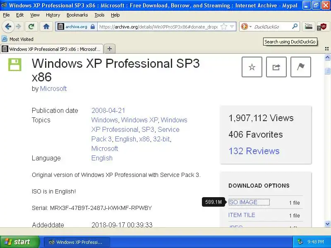Click the DOWNLOAD OPTIONS heading
This screenshot has height=248, width=331.
[x=259, y=186]
